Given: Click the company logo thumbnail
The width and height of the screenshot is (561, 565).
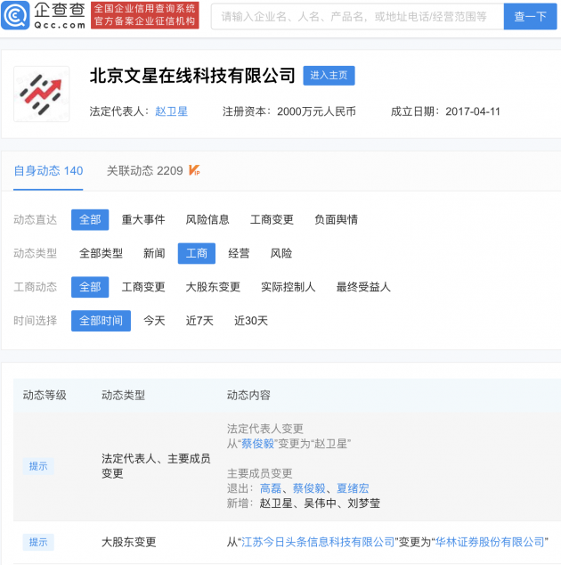Looking at the screenshot, I should click(x=42, y=94).
